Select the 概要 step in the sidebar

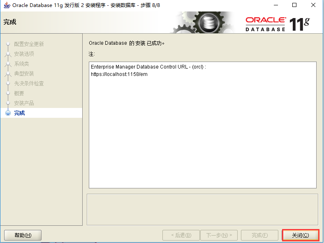tap(19, 94)
